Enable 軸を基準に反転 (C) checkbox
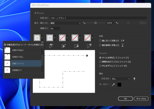Screen dimensions: 154x109 coord(100,45)
